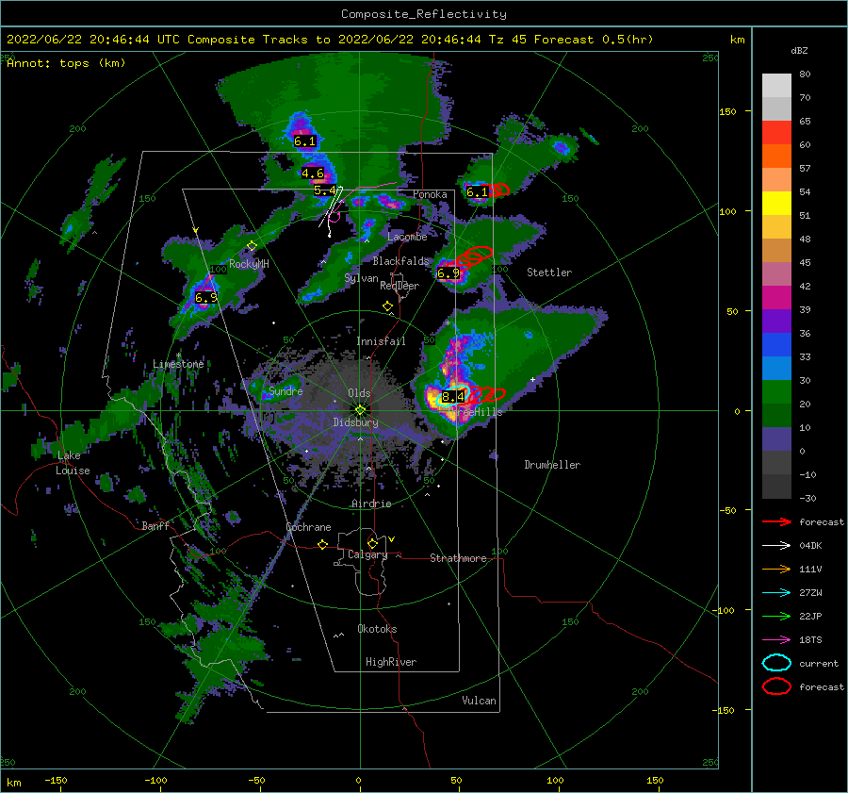Click the Stettler city label
This screenshot has height=793, width=848.
coord(549,273)
